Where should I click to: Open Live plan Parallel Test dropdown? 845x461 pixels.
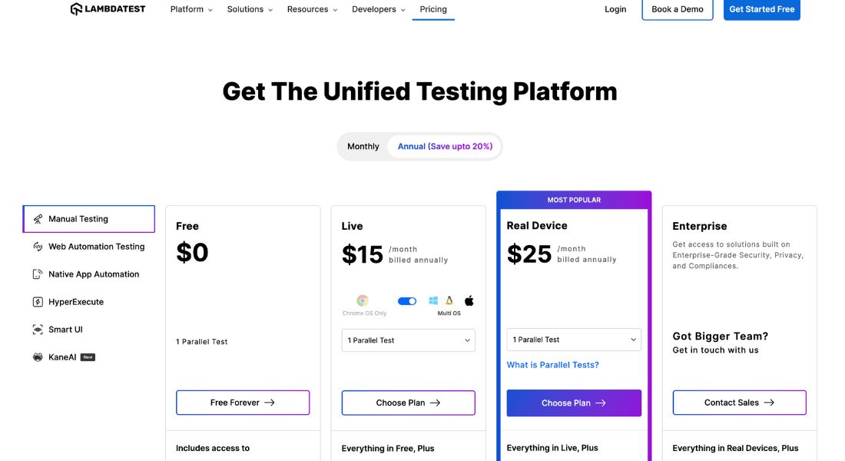(409, 340)
